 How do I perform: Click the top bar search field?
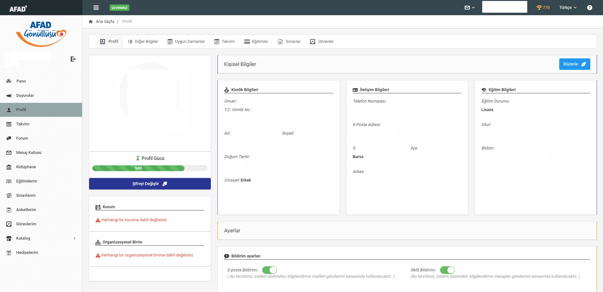coord(505,7)
